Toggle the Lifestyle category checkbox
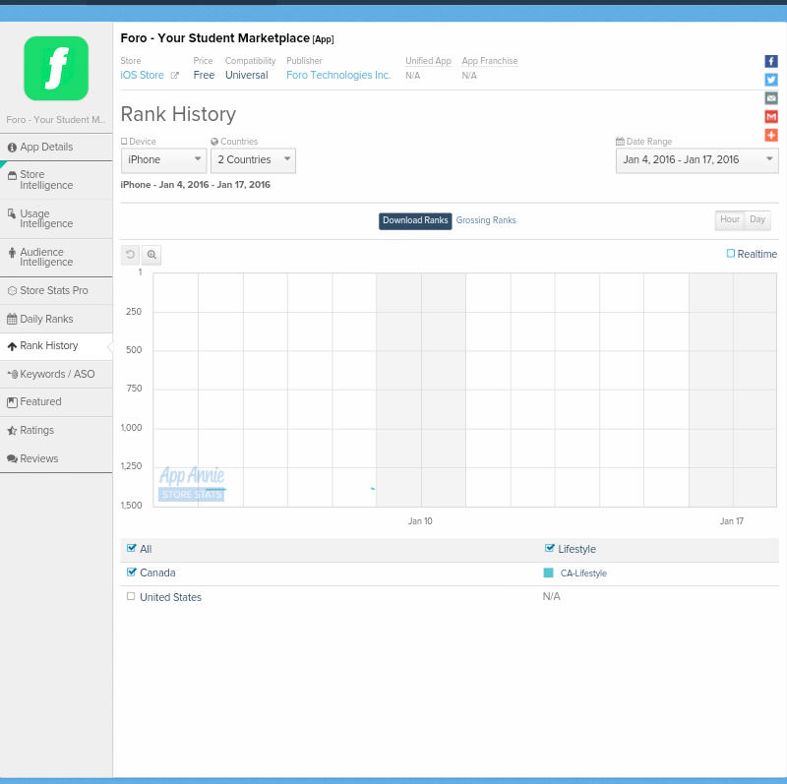 coord(550,548)
